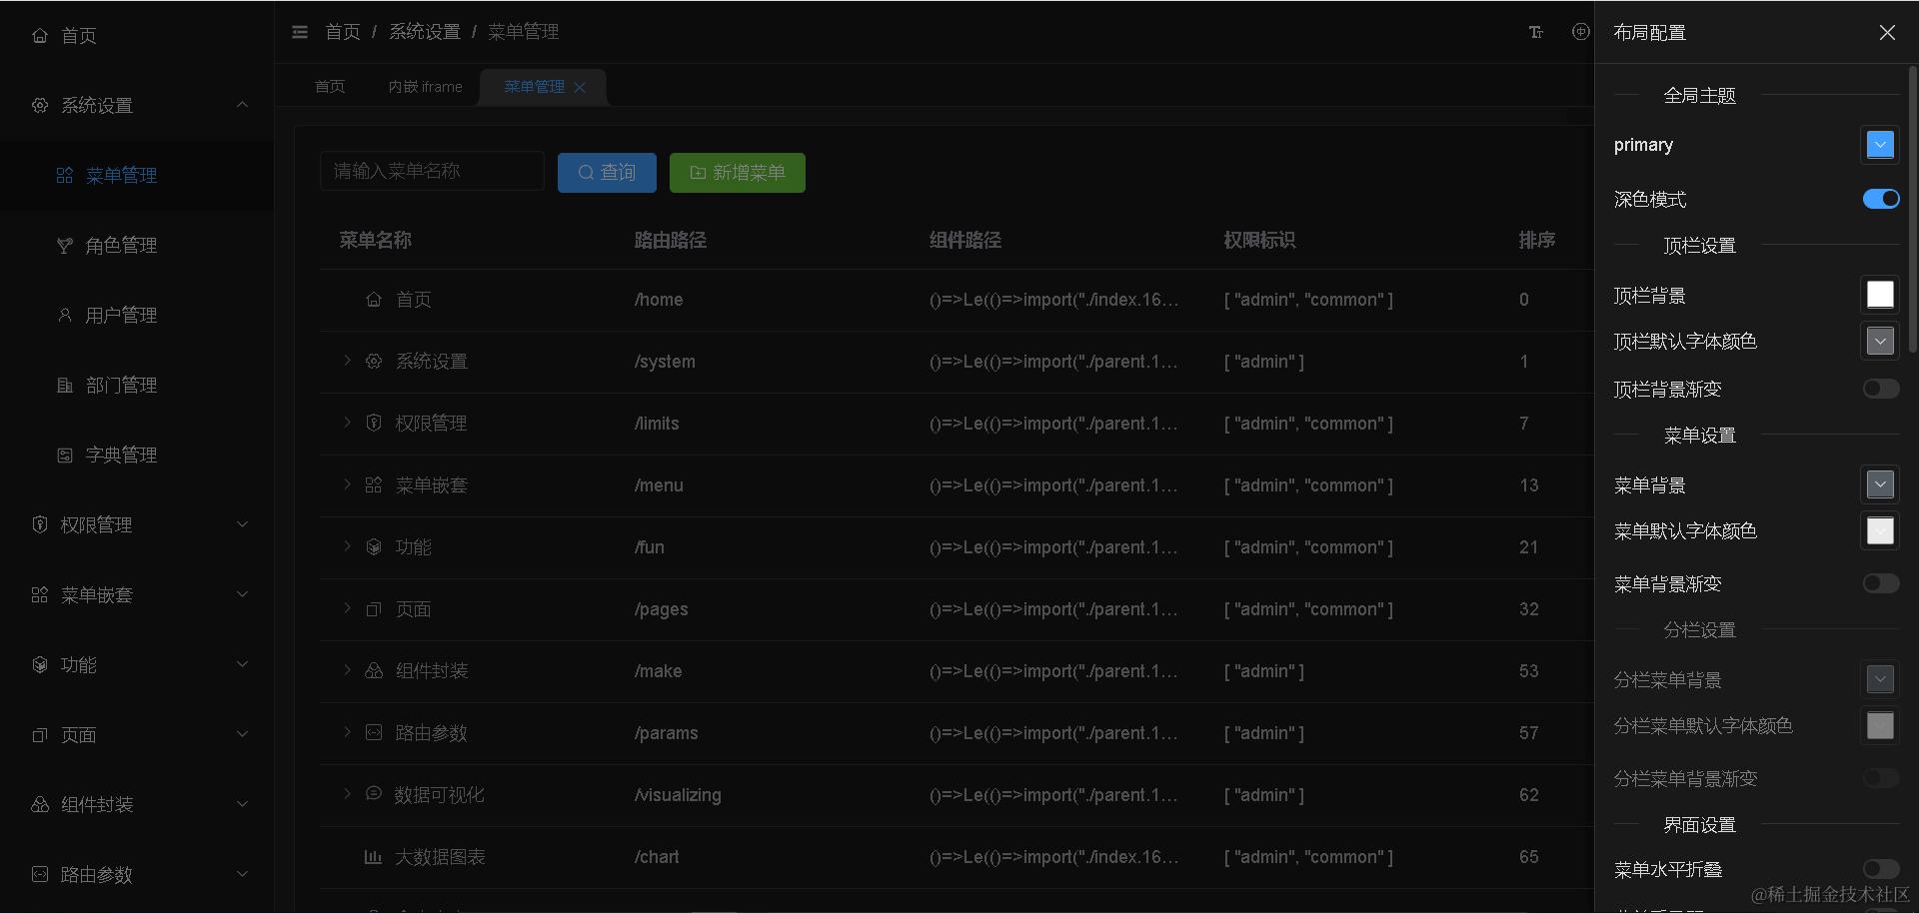The image size is (1919, 913).
Task: Toggle the 深色模式 switch off
Action: point(1881,199)
